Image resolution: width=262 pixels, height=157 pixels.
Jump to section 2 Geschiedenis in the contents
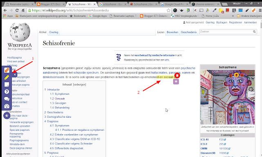(x=54, y=112)
